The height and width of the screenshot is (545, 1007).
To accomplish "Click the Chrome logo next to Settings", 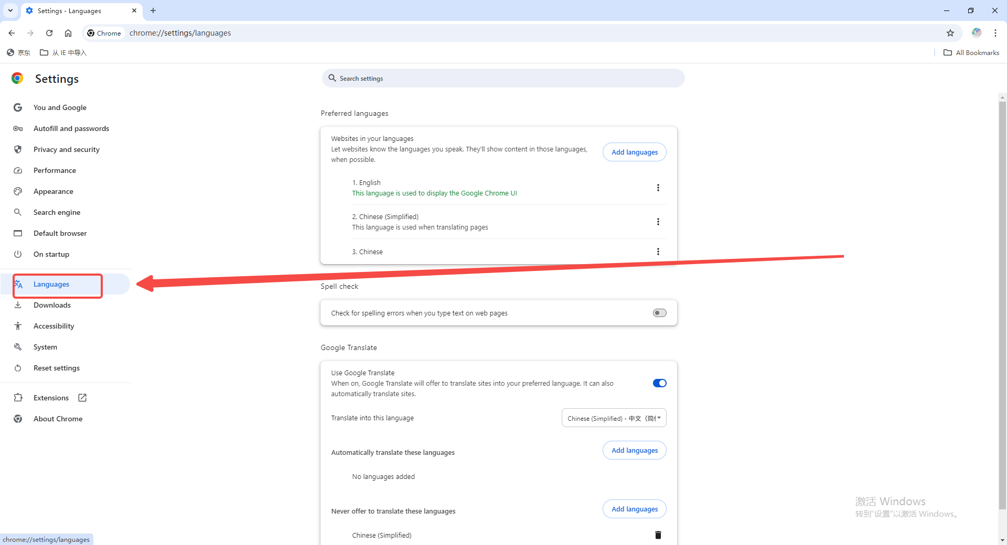I will [x=17, y=79].
